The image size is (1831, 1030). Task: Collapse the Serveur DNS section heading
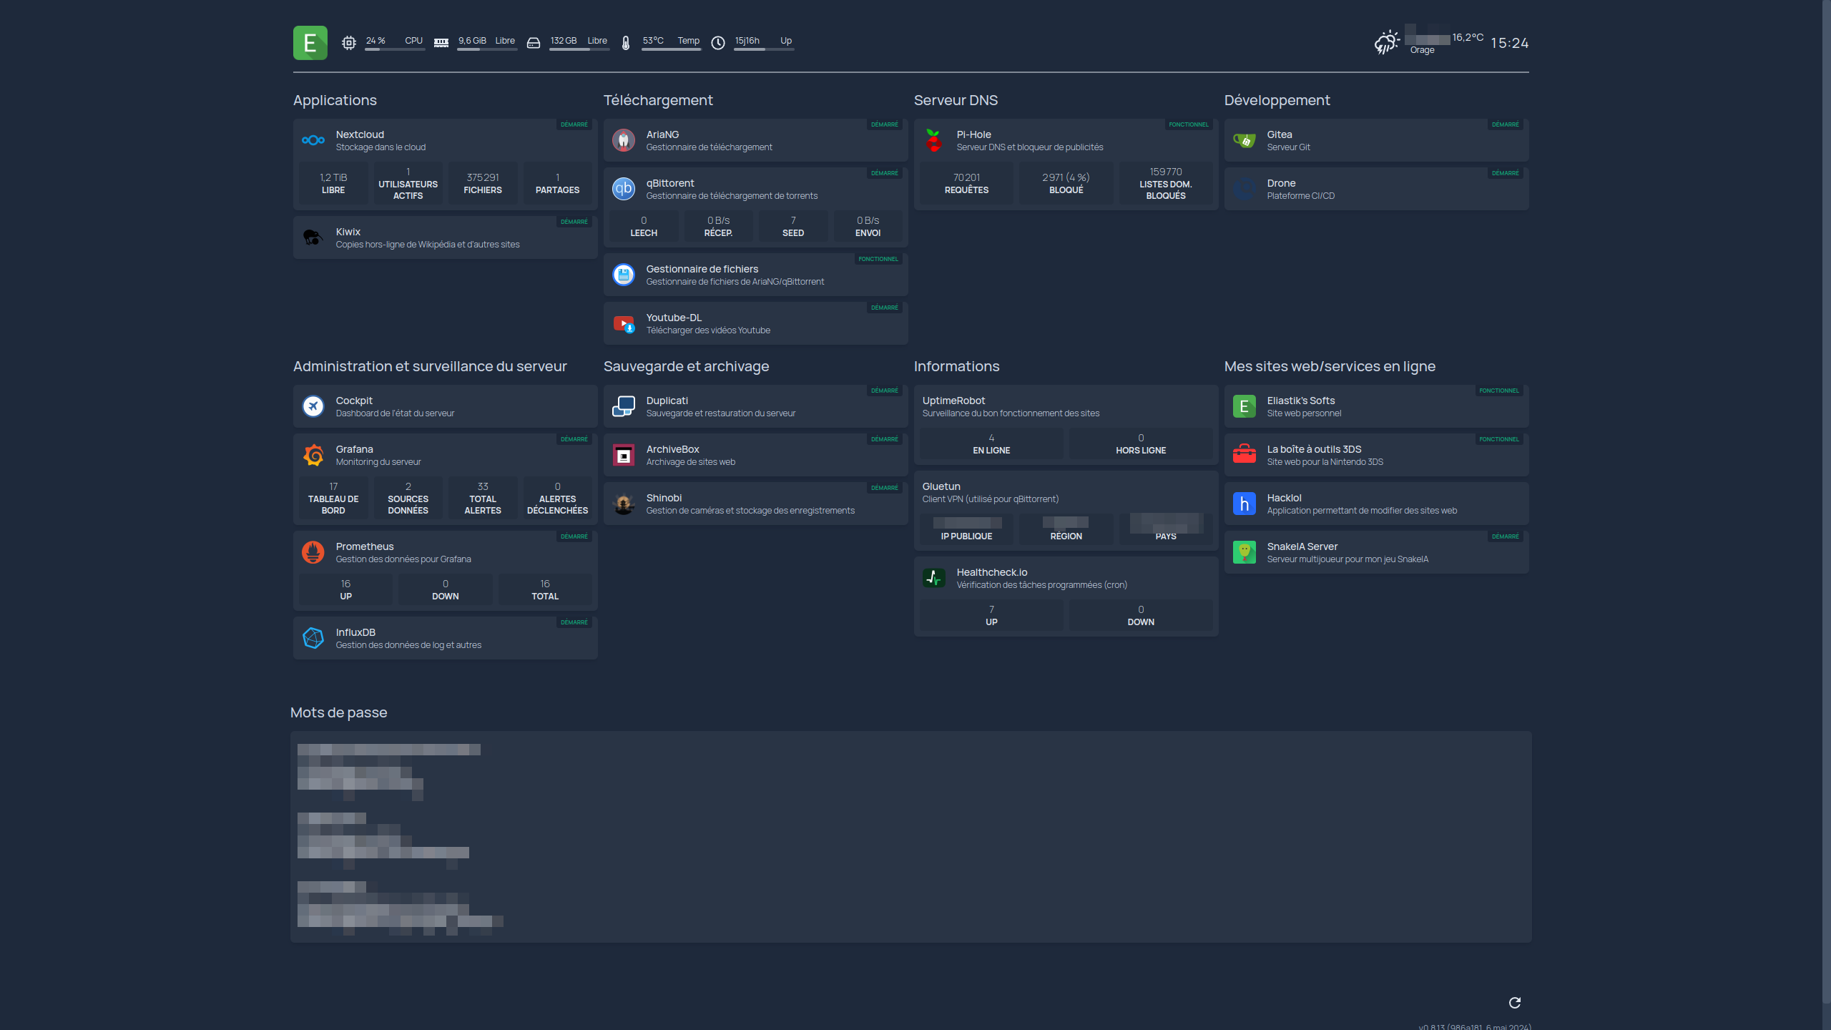pyautogui.click(x=956, y=100)
